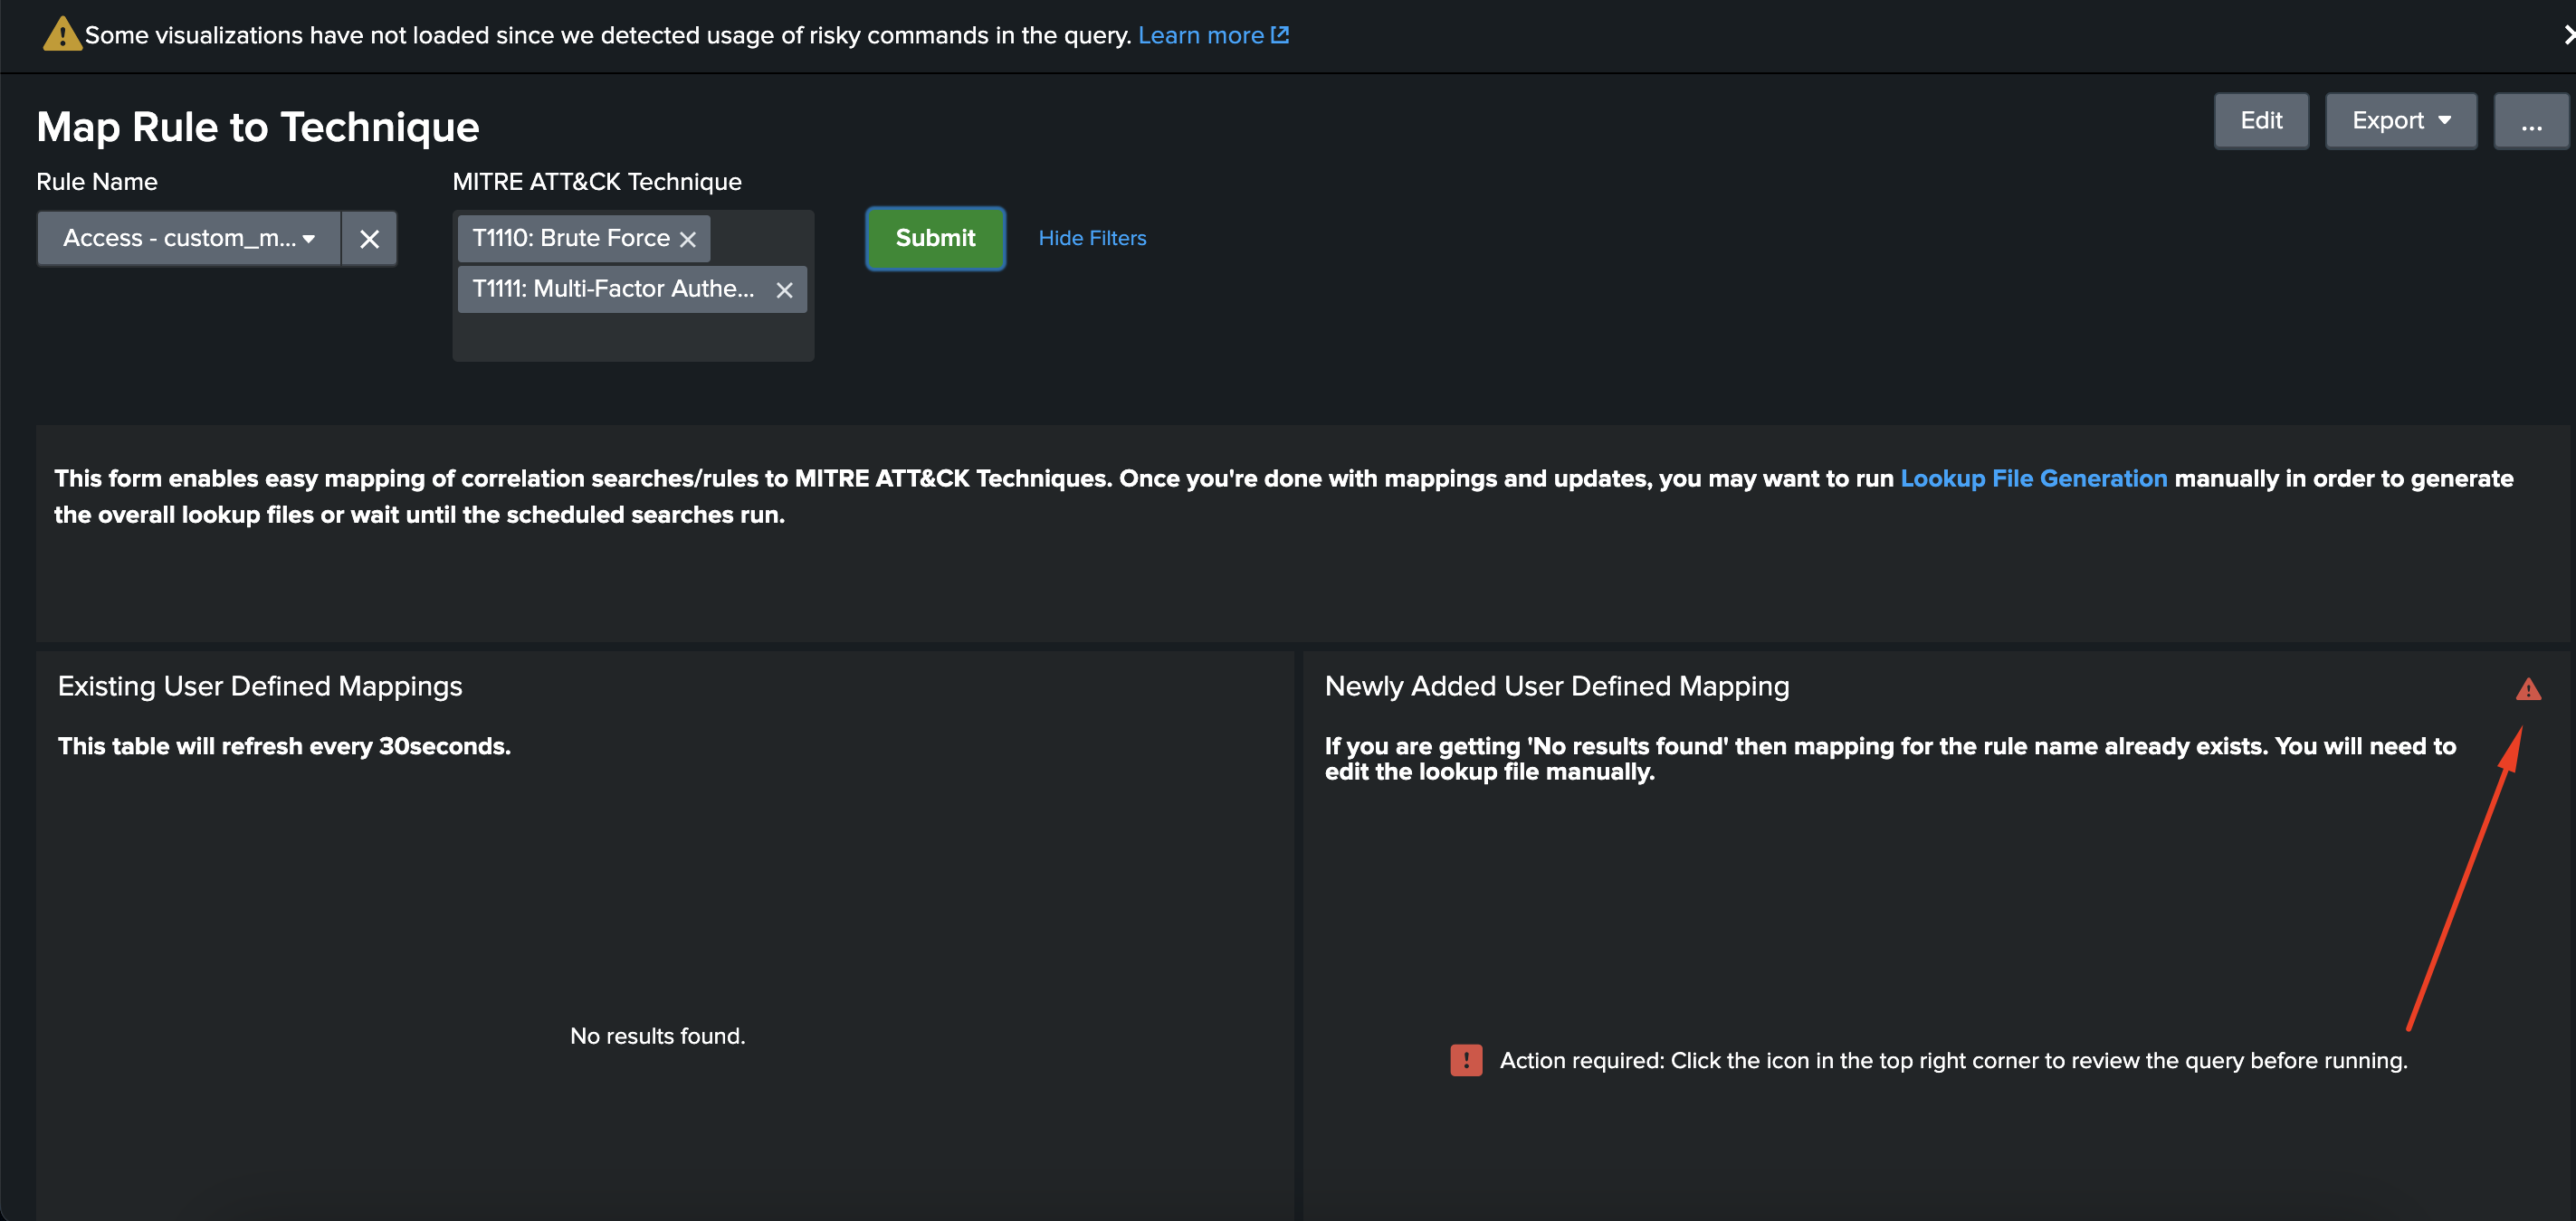The image size is (2576, 1221).
Task: Dismiss the risky commands warning banner
Action: point(2566,35)
